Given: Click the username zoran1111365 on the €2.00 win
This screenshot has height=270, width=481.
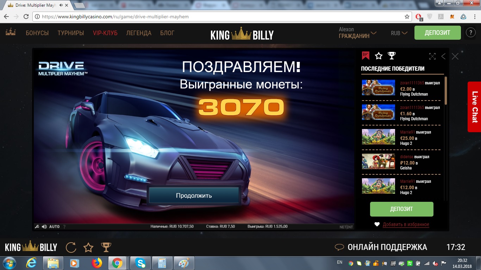Looking at the screenshot, I should pos(412,83).
